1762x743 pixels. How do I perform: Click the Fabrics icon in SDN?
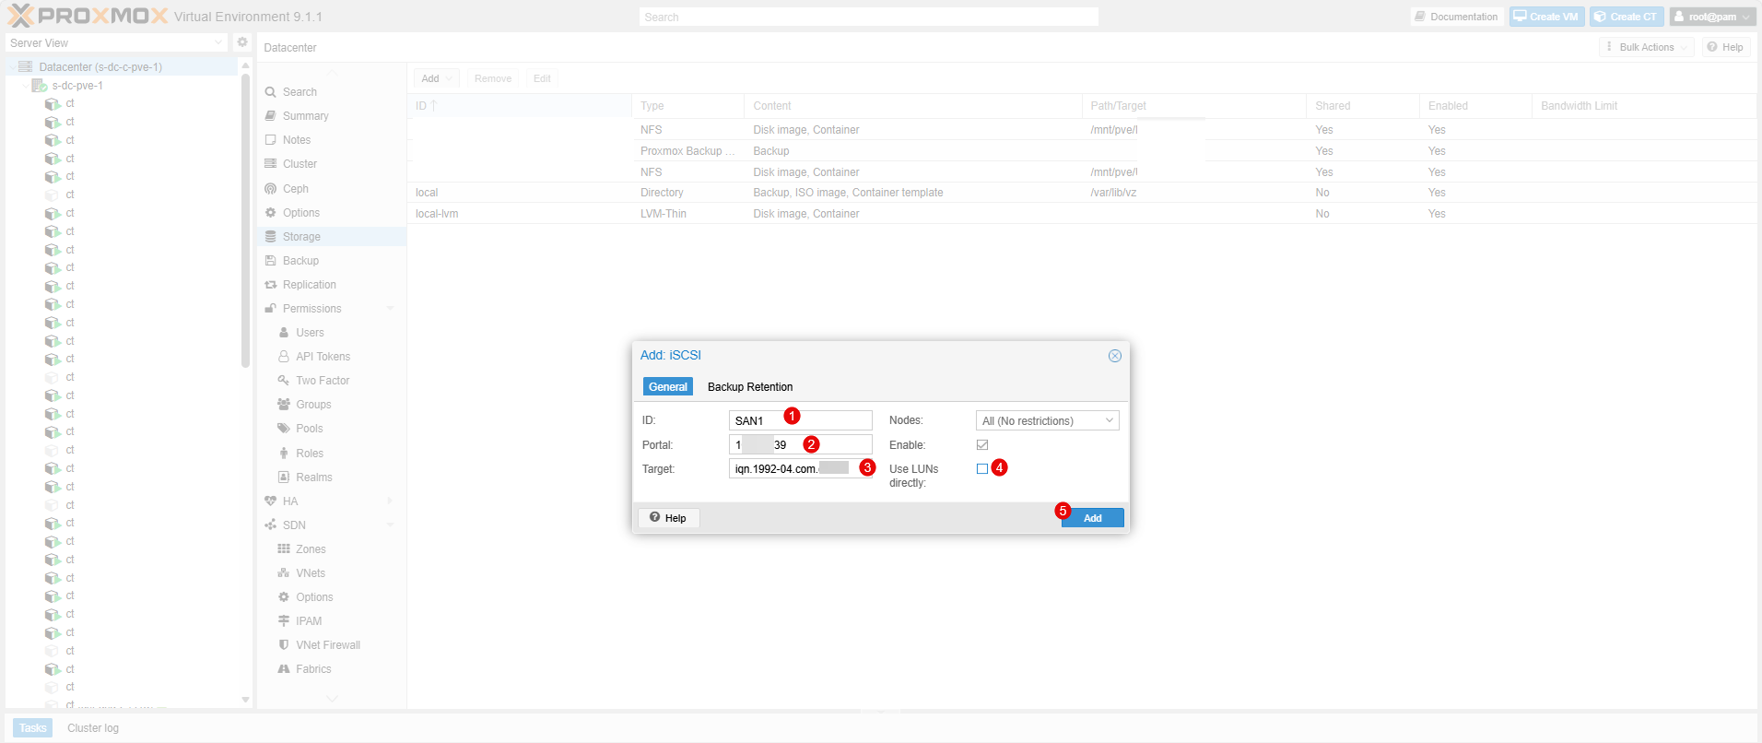284,669
